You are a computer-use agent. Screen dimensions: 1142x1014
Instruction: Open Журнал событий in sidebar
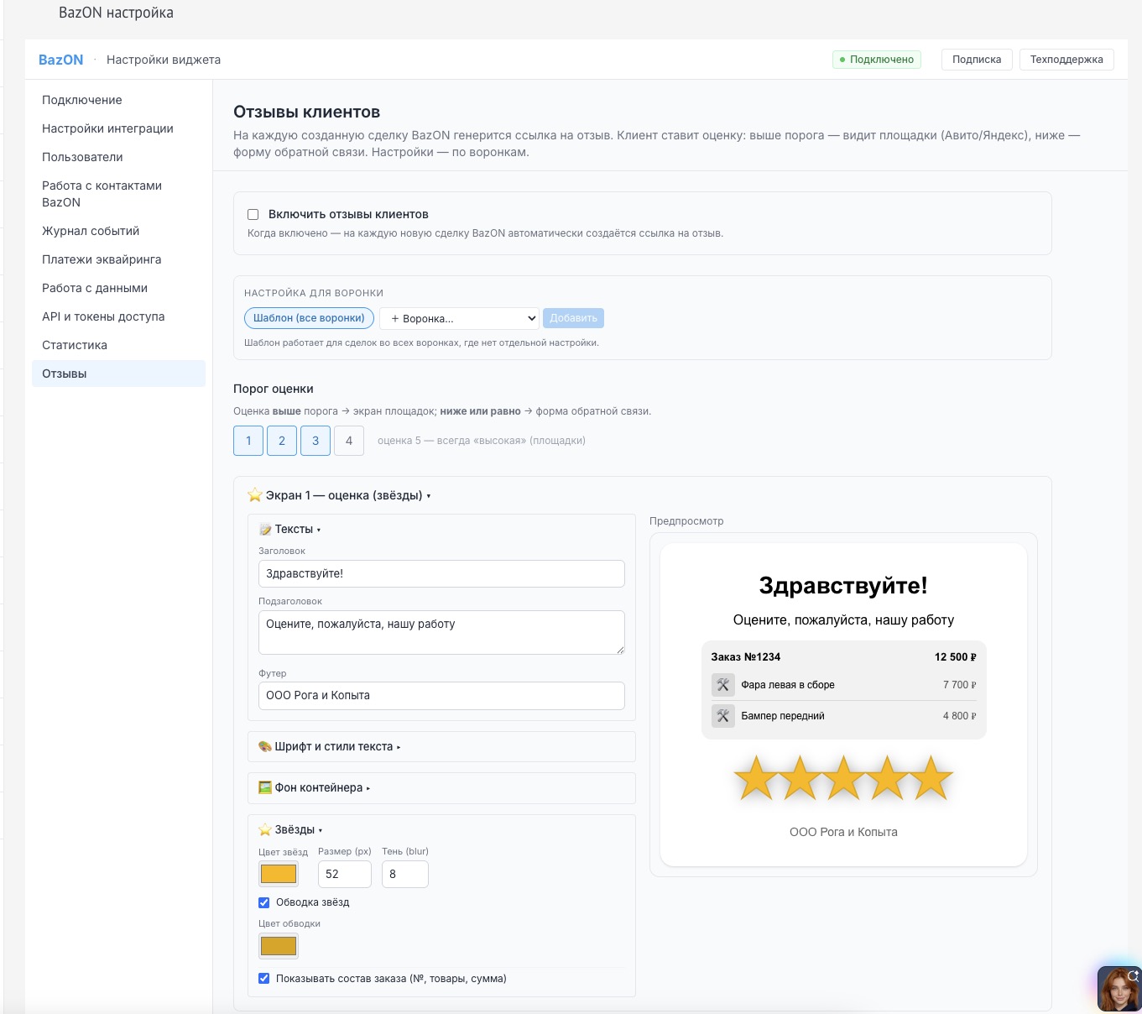[x=118, y=231]
